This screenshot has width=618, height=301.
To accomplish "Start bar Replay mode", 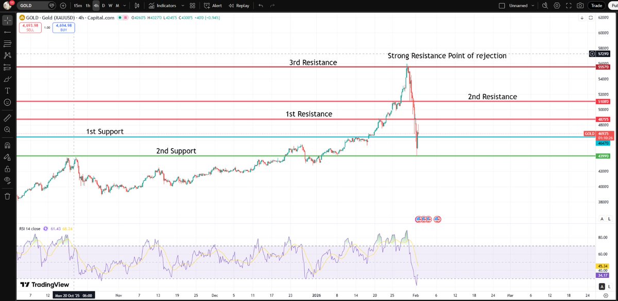I will point(239,6).
